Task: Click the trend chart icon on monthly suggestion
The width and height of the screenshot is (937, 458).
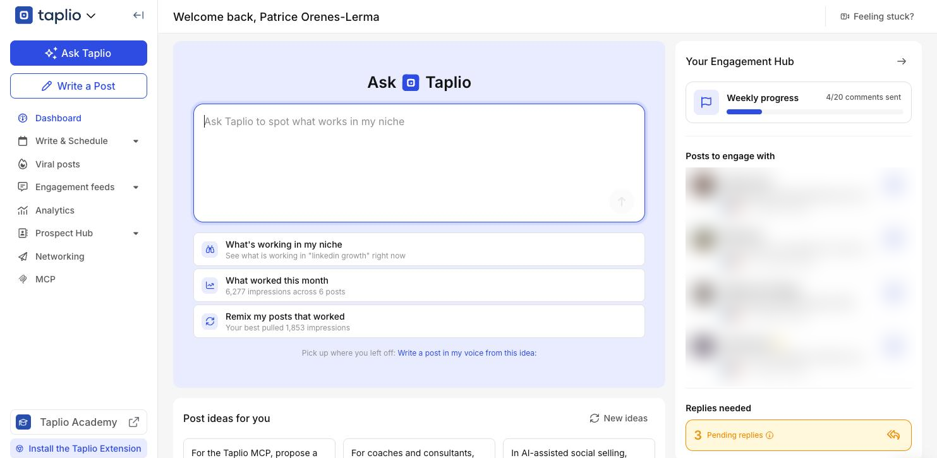Action: pos(210,285)
